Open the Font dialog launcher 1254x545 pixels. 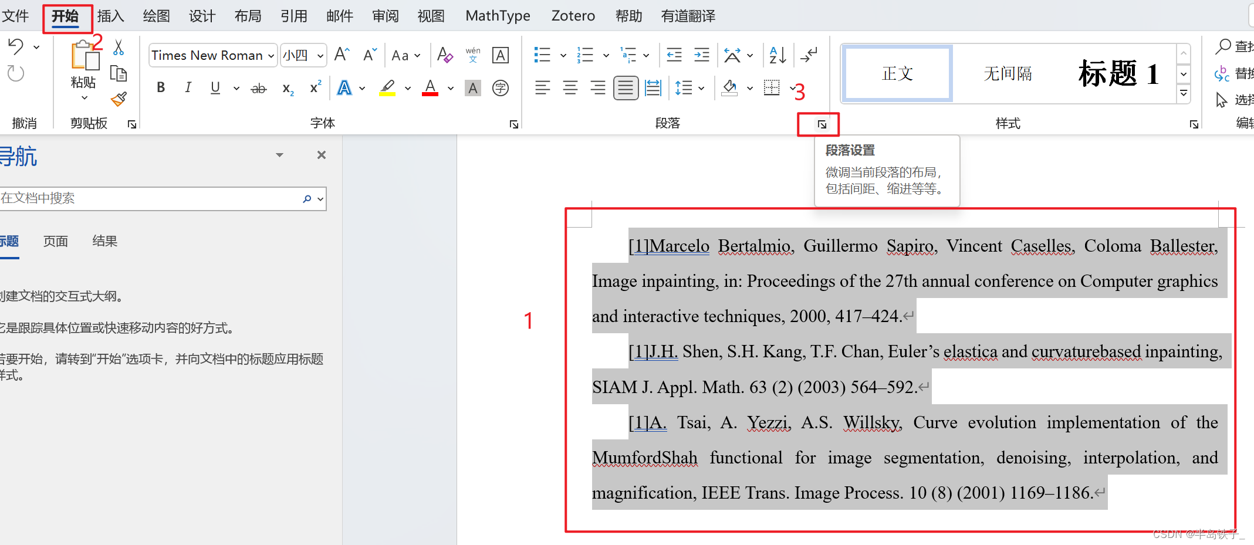pyautogui.click(x=514, y=124)
